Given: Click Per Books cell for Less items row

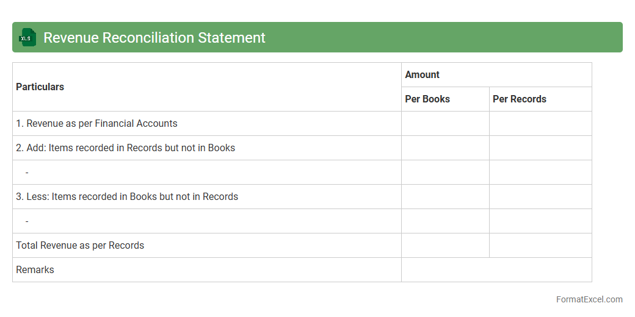Looking at the screenshot, I should coord(445,197).
